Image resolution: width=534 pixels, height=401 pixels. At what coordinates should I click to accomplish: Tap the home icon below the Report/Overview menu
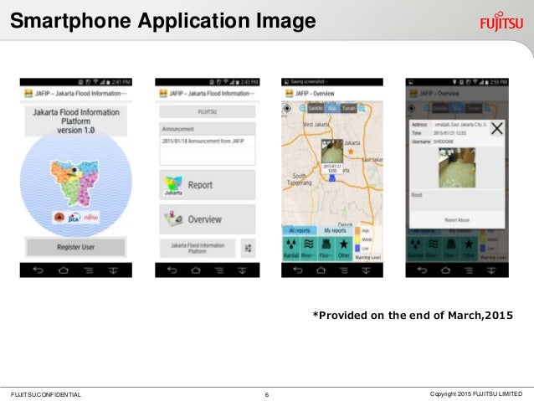tap(196, 270)
